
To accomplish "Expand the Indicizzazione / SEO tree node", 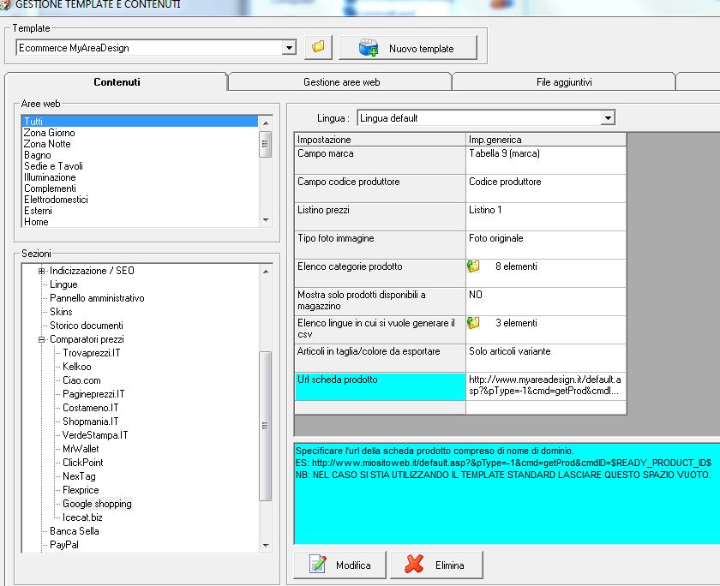I will coord(41,271).
